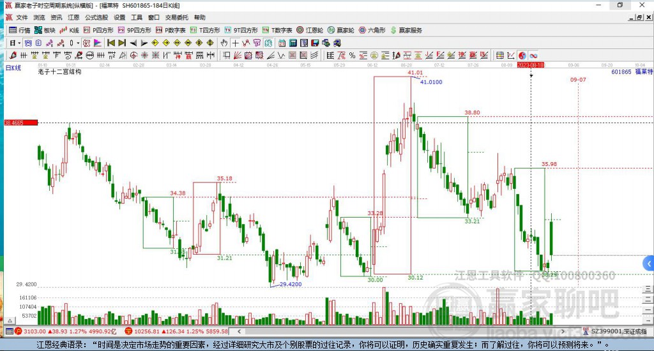Open the 9P四方形 tool

pos(134,30)
